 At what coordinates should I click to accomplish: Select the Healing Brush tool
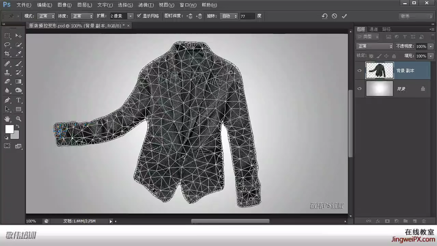pyautogui.click(x=7, y=64)
